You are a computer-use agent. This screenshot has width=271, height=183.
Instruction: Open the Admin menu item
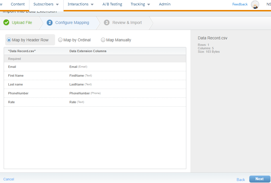point(165,4)
